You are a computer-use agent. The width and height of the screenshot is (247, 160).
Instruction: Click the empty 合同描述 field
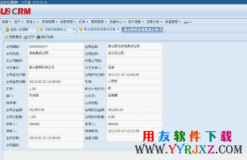55,145
